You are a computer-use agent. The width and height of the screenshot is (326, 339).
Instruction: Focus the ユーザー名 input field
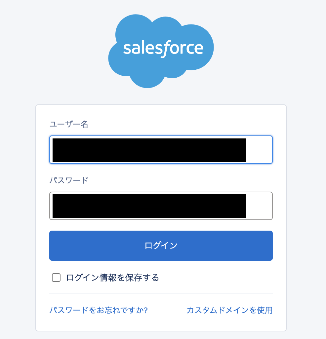pos(161,150)
